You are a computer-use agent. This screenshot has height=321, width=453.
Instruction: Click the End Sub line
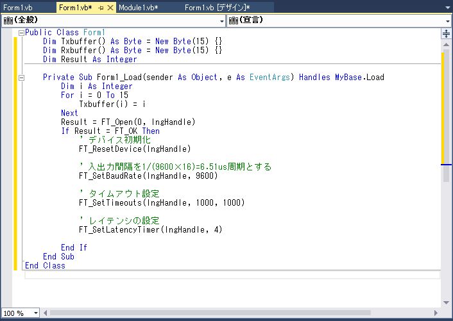[58, 256]
